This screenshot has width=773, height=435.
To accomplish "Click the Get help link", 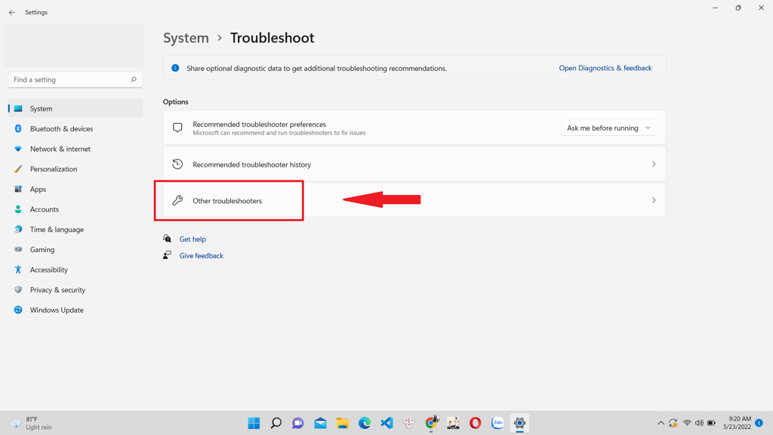I will 192,239.
